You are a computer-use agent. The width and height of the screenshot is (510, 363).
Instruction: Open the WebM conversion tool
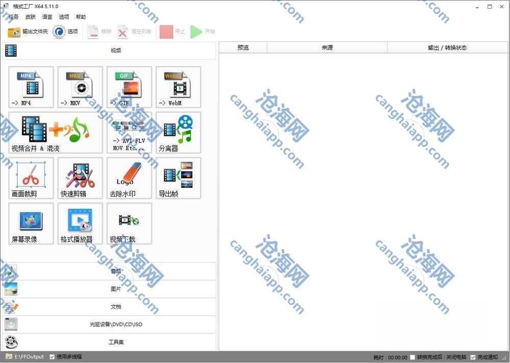[x=178, y=87]
